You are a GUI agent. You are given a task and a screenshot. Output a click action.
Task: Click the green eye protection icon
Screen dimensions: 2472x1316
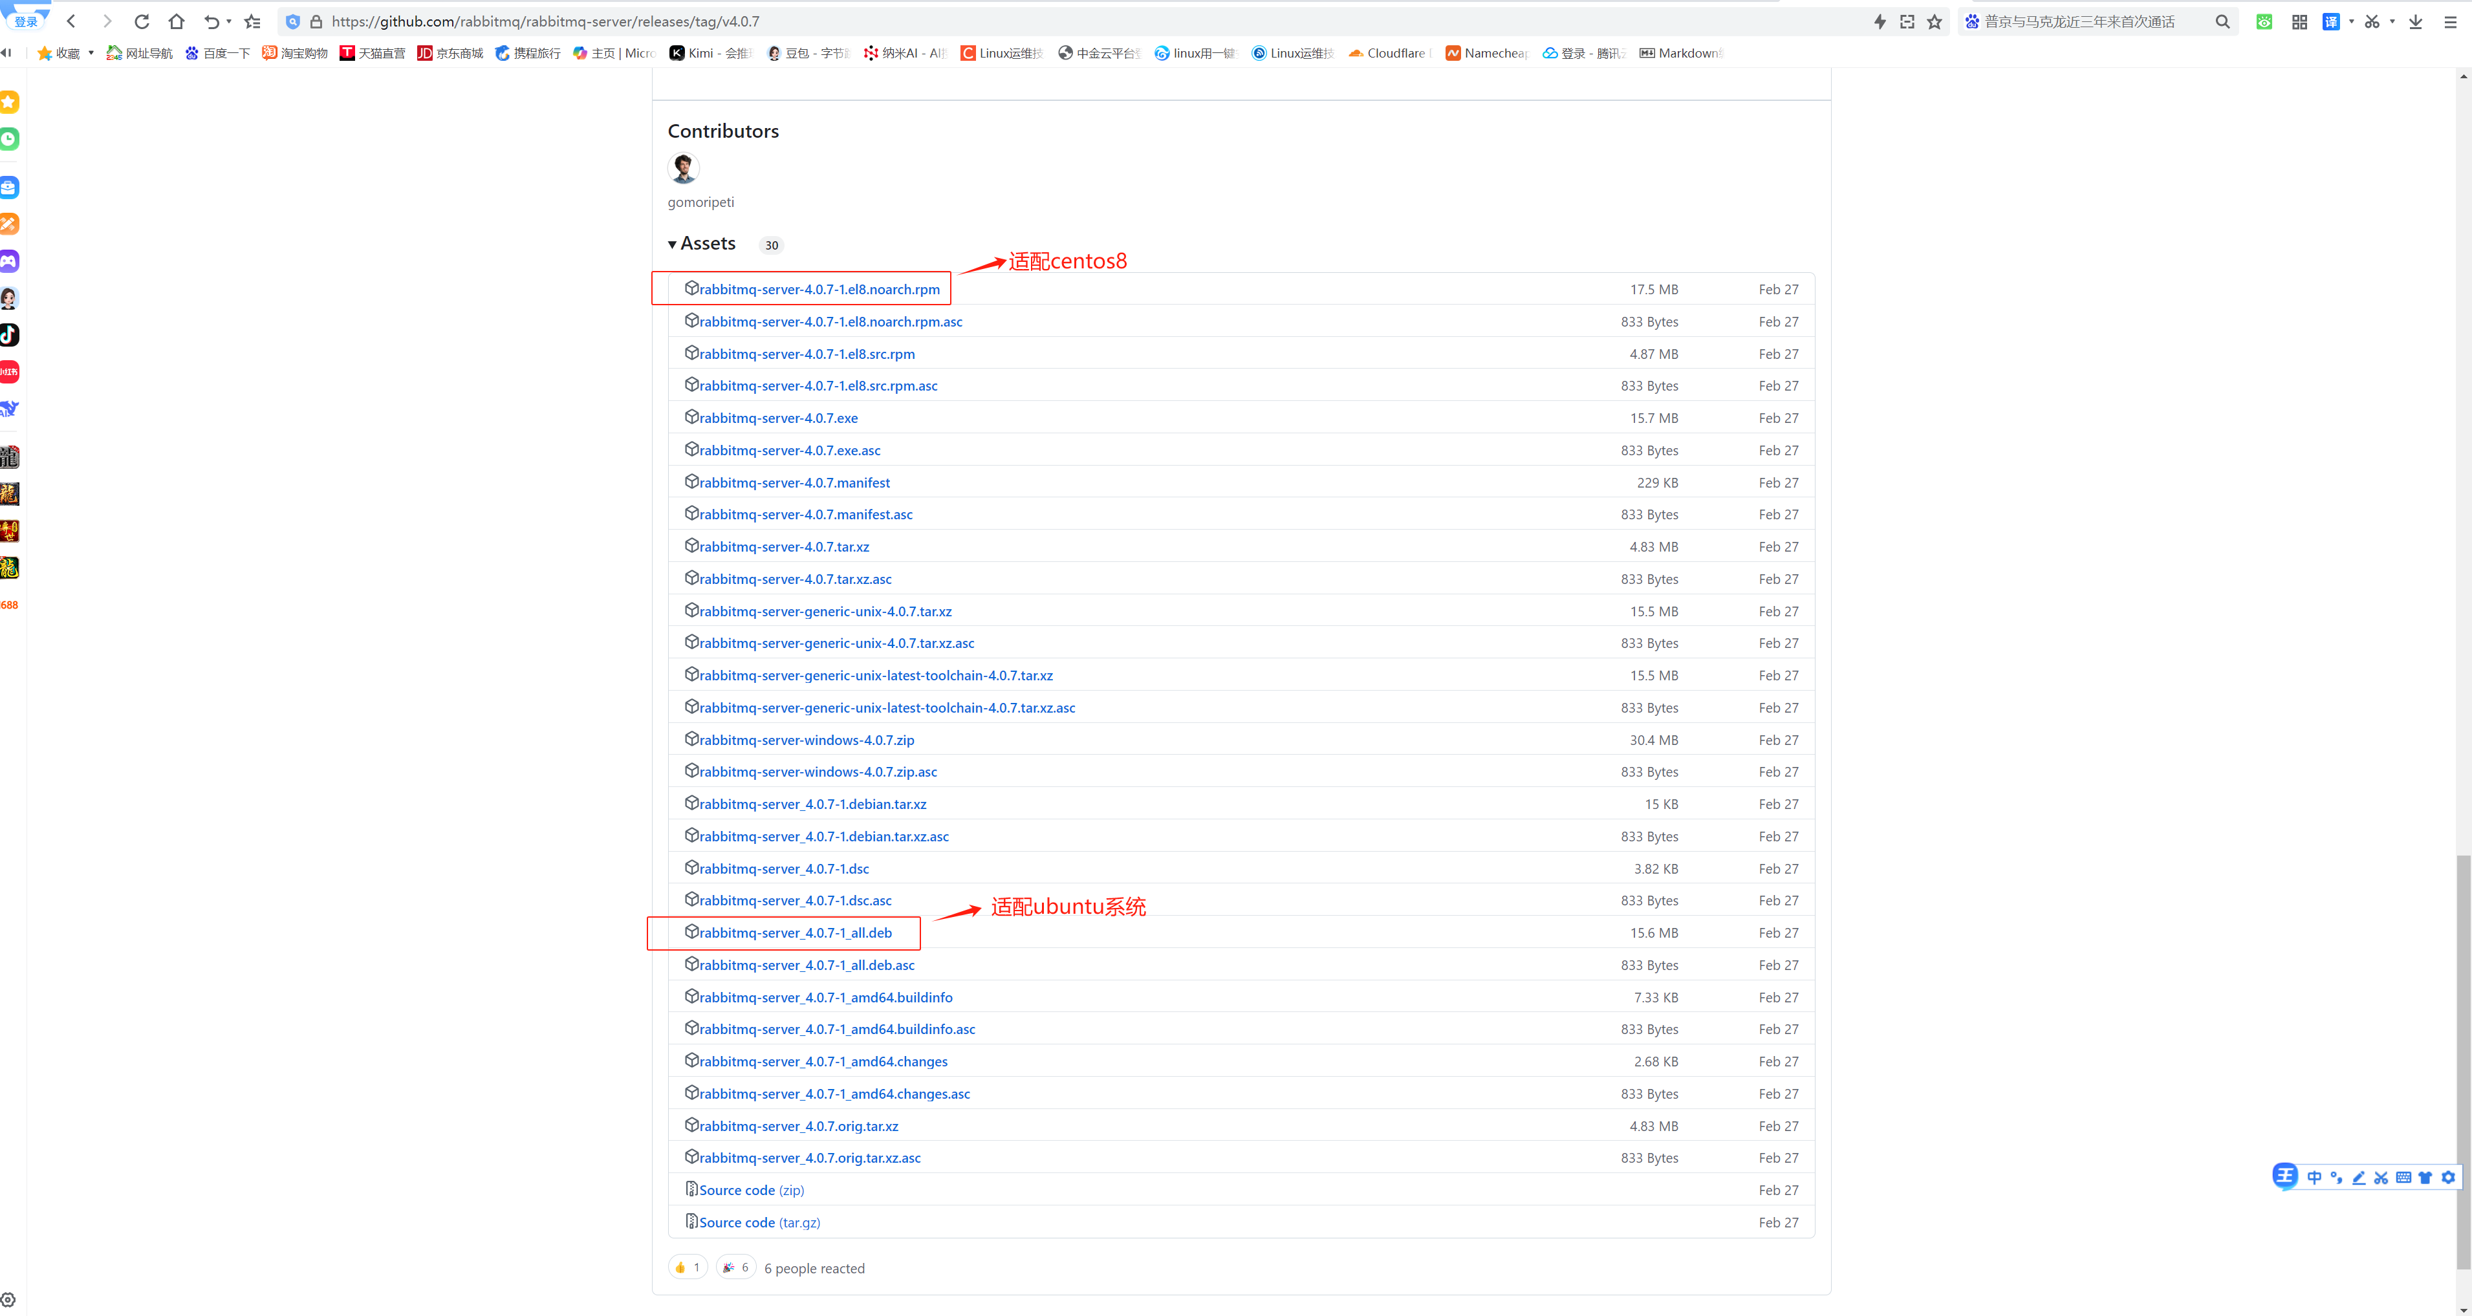tap(2265, 21)
